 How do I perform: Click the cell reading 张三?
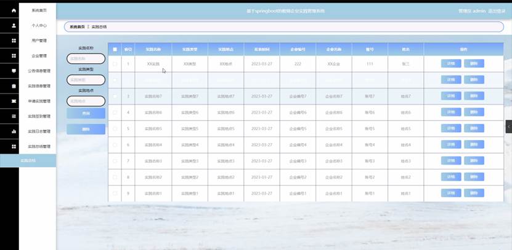405,64
